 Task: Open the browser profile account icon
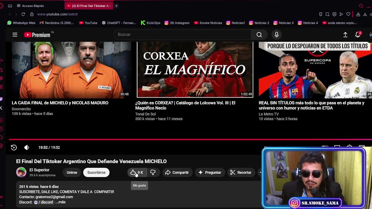click(358, 14)
